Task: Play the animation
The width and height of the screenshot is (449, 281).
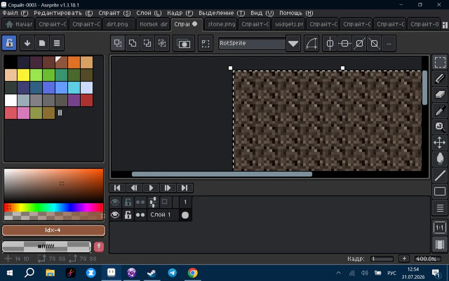Action: click(x=151, y=188)
